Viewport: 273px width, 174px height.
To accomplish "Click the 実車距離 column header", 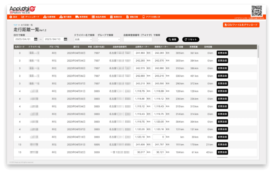I will pyautogui.click(x=194, y=47).
